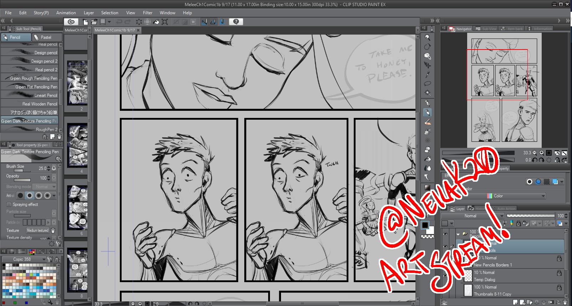Delete sub tool with trash icon

tap(59, 136)
